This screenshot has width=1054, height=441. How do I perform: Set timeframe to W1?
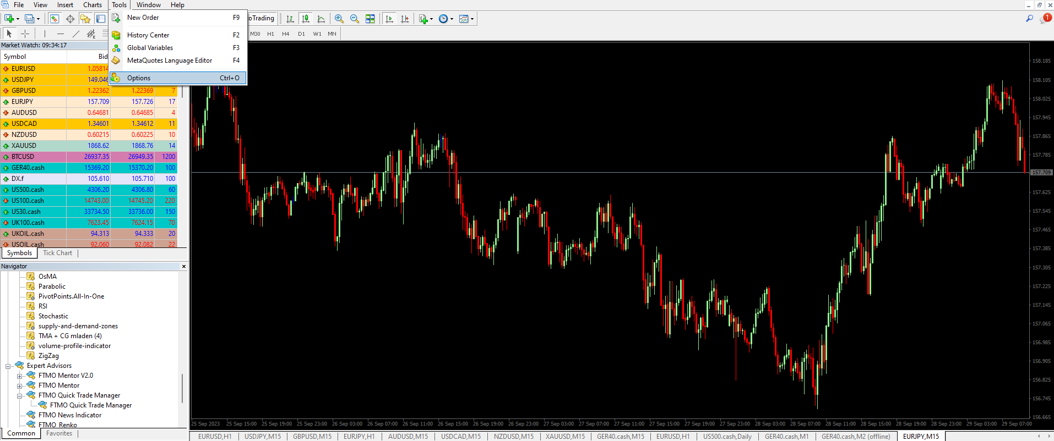pos(317,34)
